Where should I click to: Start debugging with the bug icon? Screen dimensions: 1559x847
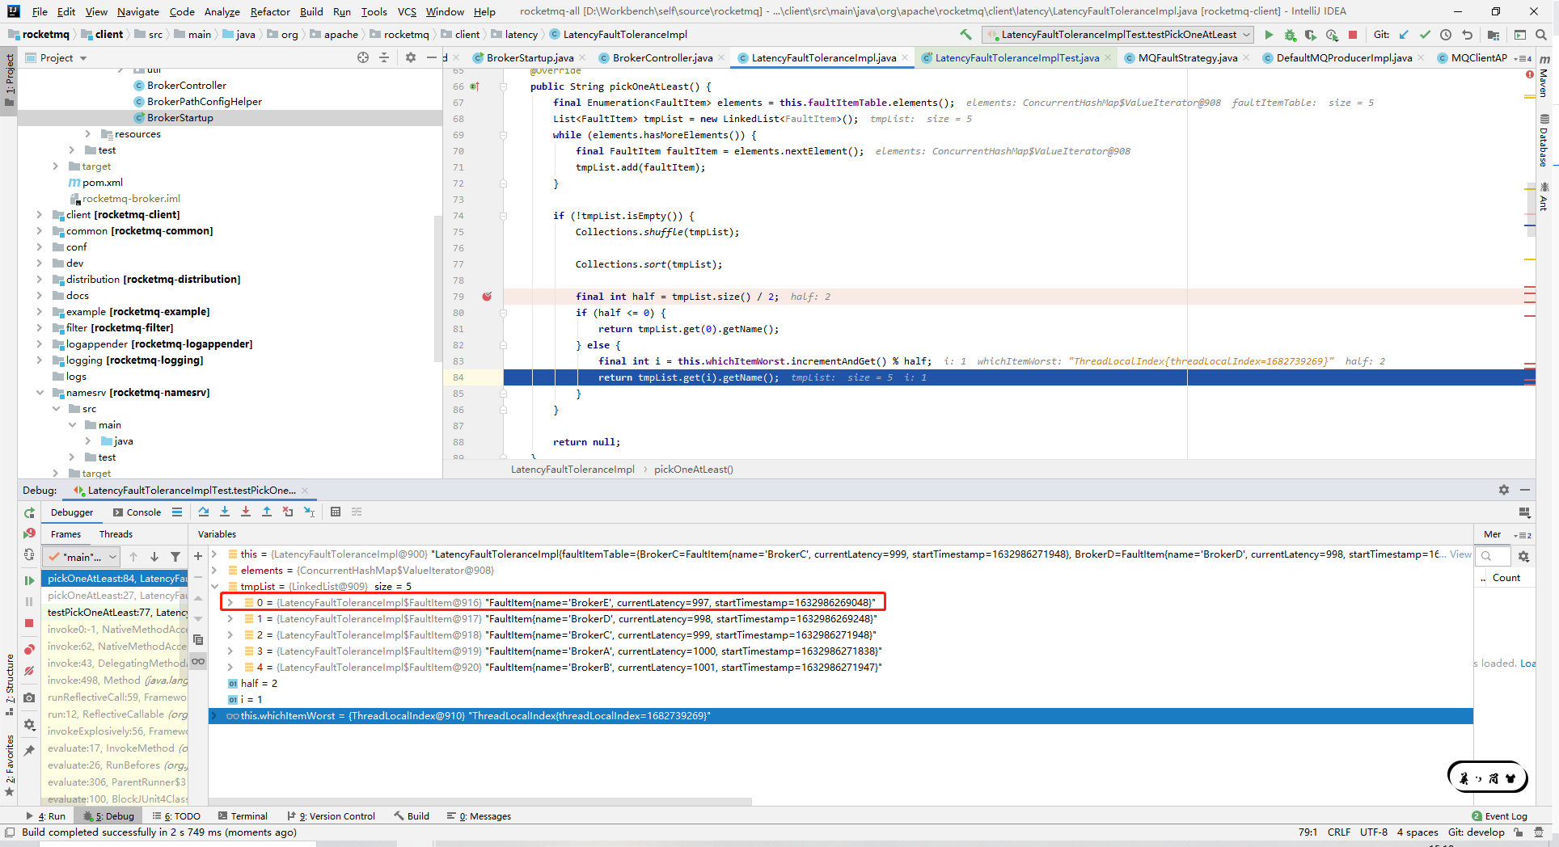coord(1290,35)
